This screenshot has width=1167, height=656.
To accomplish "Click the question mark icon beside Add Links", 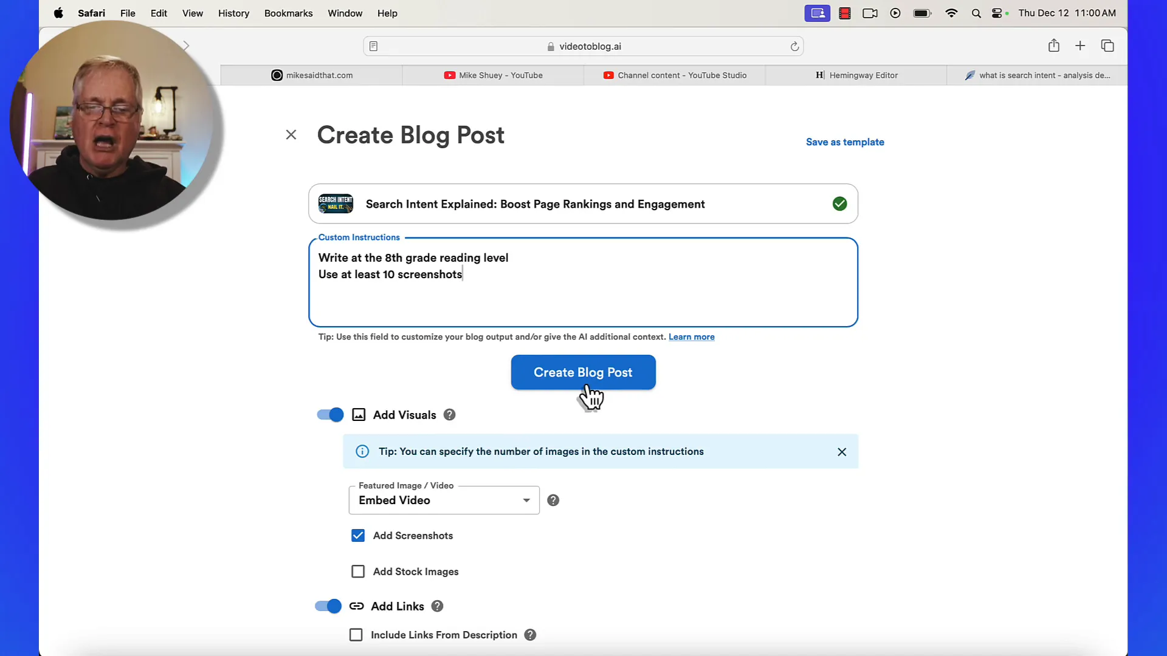I will tap(437, 606).
